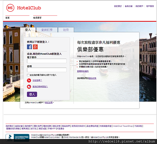Click the HotelClub logo
This screenshot has height=144, width=157.
[24, 8]
